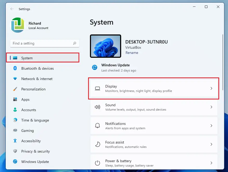
Task: Click the Display laptop icon
Action: tap(97, 88)
